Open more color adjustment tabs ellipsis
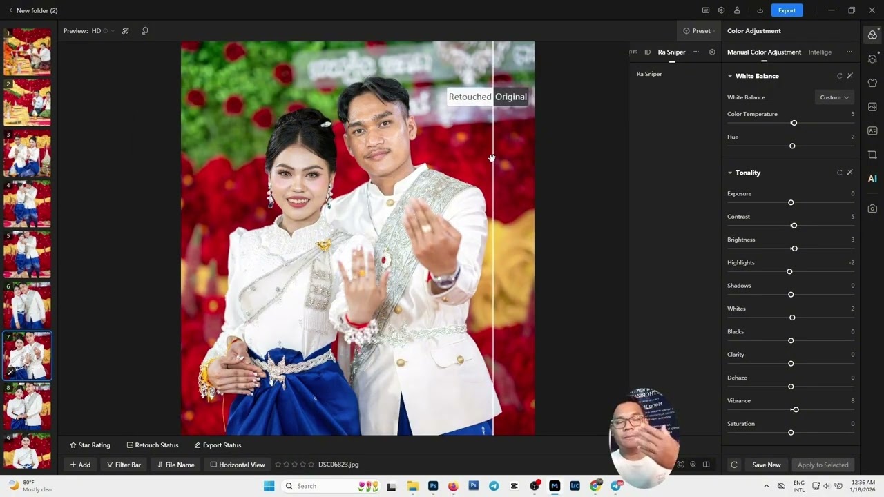 click(849, 52)
